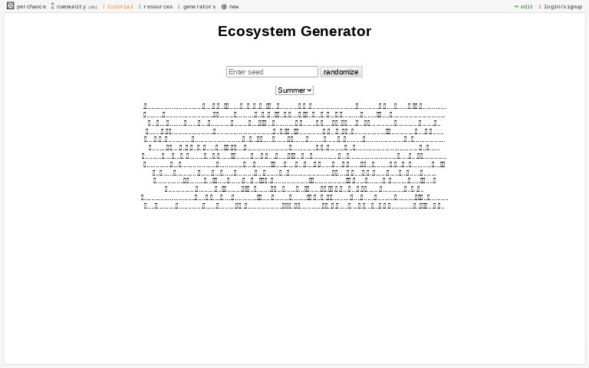Focus the Enter seed input field
Viewport: 589px width, 368px height.
(x=272, y=72)
